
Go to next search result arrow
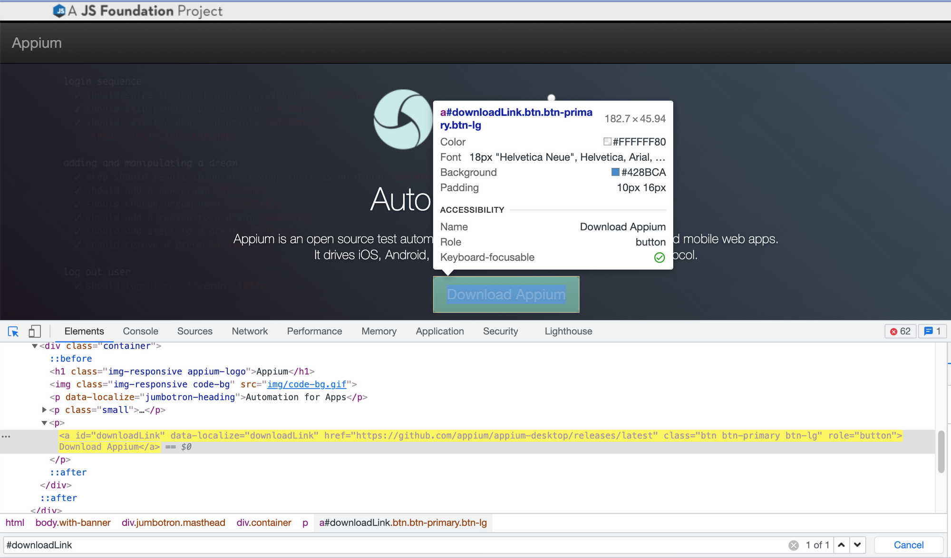point(857,545)
